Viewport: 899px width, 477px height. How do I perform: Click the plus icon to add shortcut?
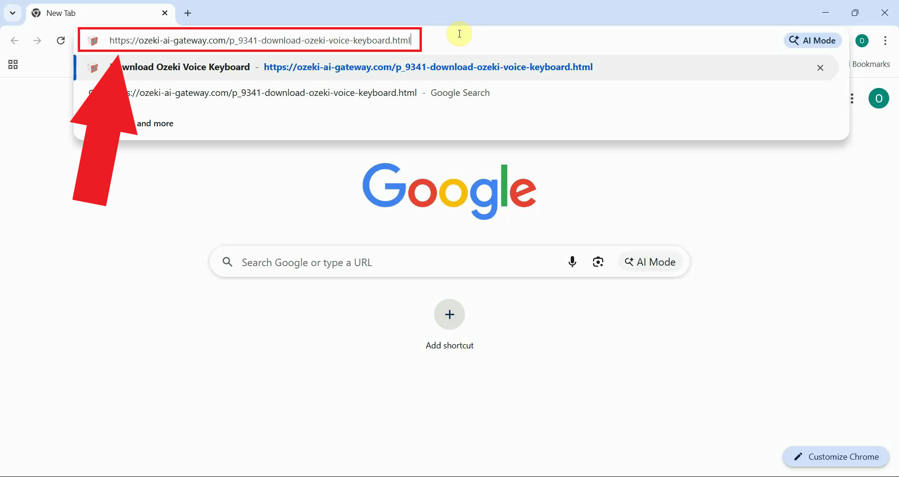(x=449, y=314)
